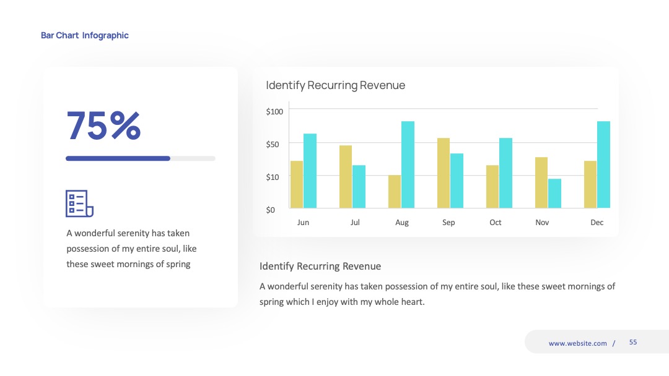Click the checklist document icon
The width and height of the screenshot is (669, 376).
(79, 203)
